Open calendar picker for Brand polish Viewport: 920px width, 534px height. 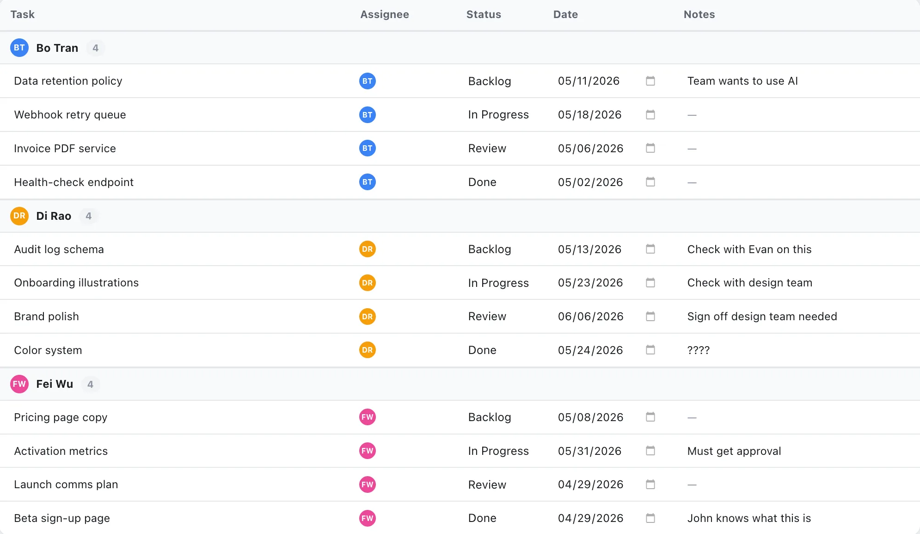point(650,317)
